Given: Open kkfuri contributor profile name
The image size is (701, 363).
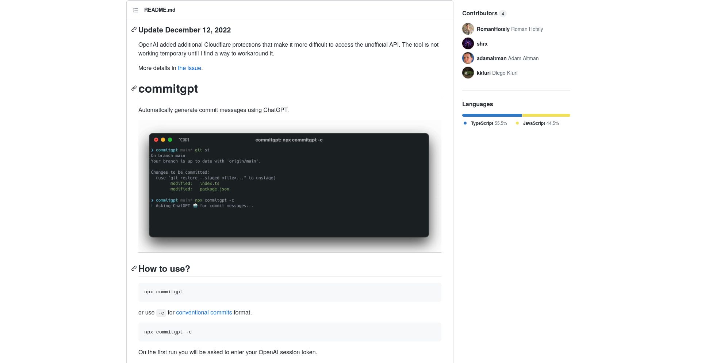Looking at the screenshot, I should 484,73.
